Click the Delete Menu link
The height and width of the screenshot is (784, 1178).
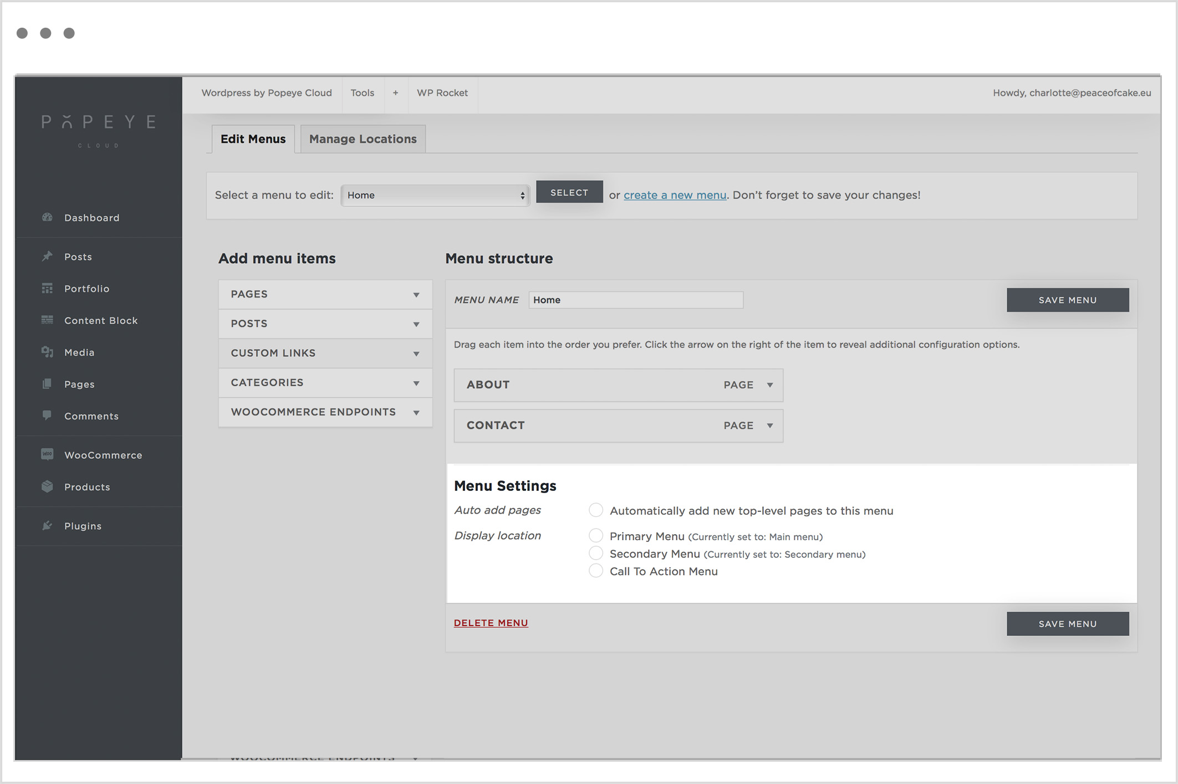(491, 623)
